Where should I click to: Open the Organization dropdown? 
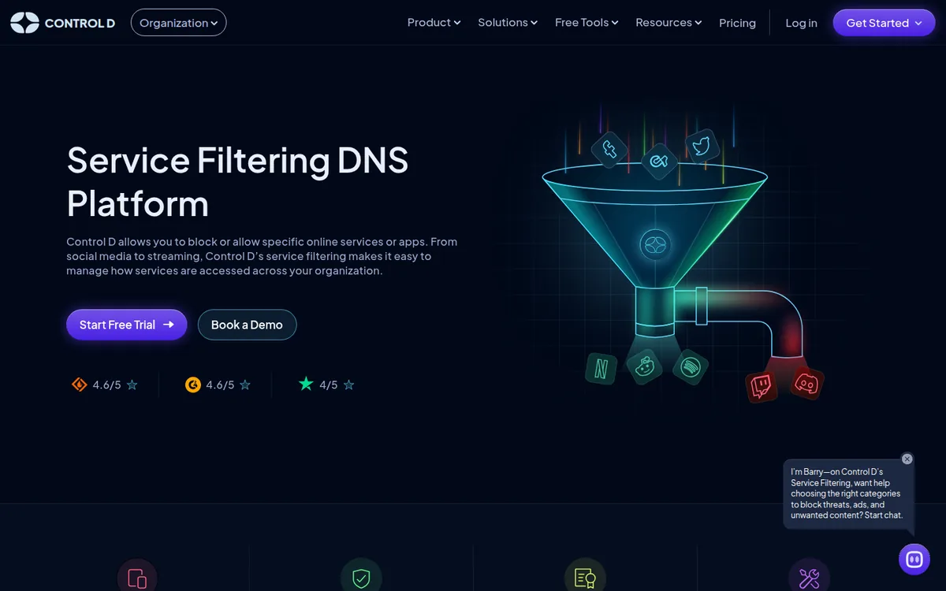(178, 23)
